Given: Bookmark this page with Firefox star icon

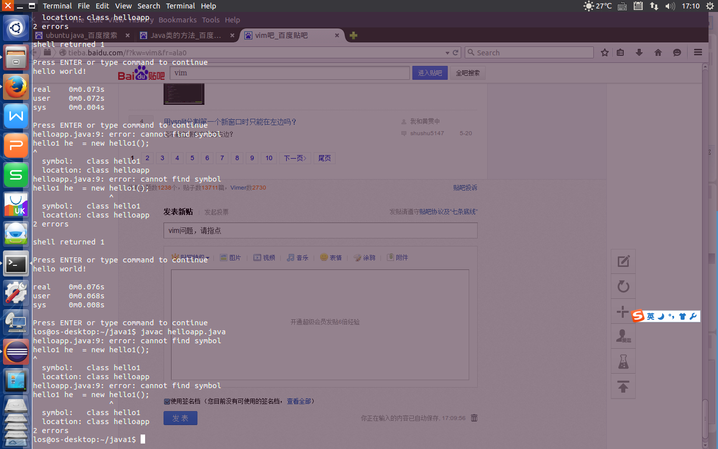Looking at the screenshot, I should (x=605, y=52).
